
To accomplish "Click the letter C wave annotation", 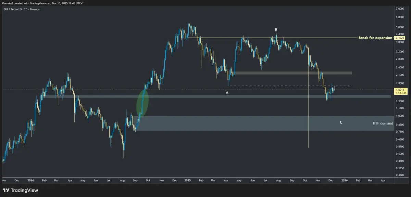I will [x=341, y=122].
